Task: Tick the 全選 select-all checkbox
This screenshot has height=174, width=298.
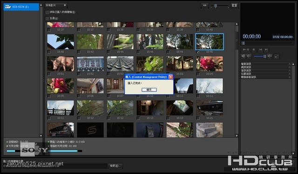Action: 47,19
